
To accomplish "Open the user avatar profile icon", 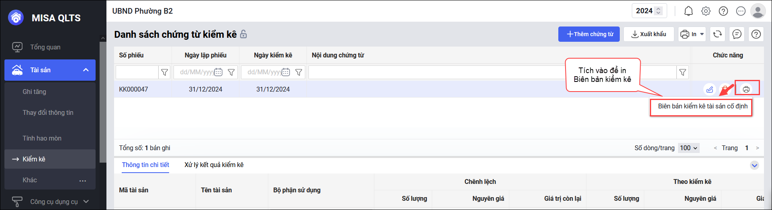I will click(x=758, y=11).
